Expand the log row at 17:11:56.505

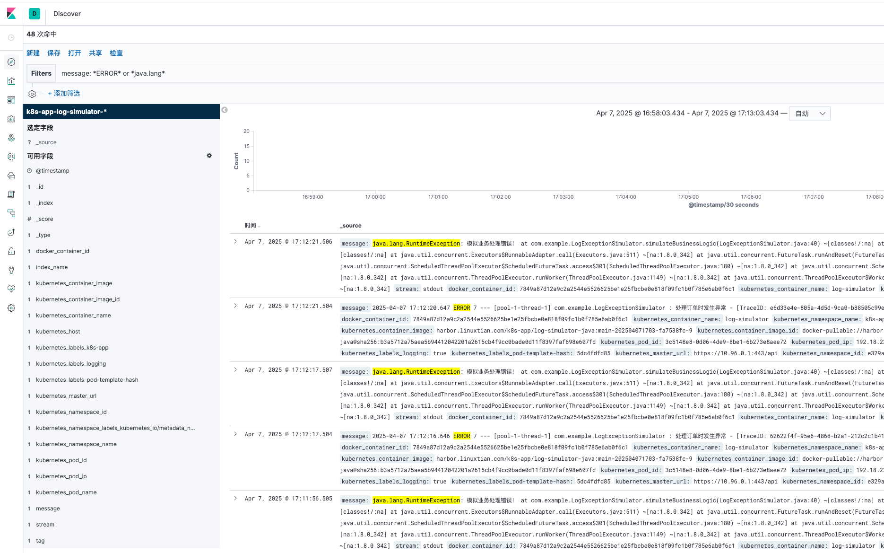point(235,498)
